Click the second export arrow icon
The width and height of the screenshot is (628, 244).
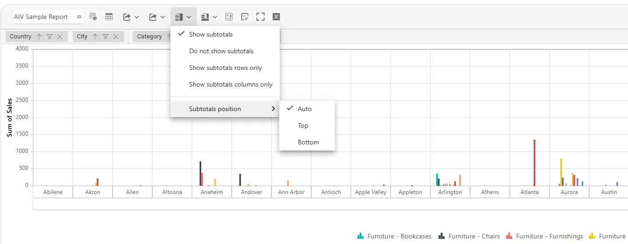click(153, 17)
